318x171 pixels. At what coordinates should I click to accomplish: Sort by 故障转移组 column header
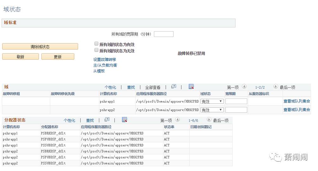[x=11, y=94]
